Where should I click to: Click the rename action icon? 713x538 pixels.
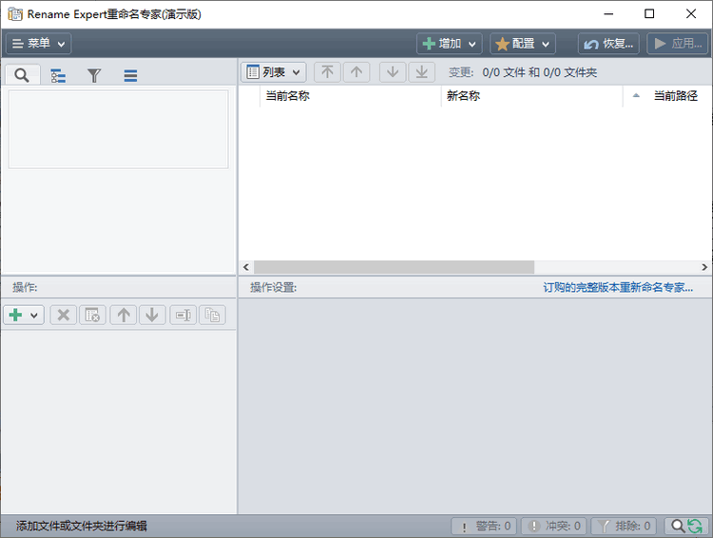[183, 315]
